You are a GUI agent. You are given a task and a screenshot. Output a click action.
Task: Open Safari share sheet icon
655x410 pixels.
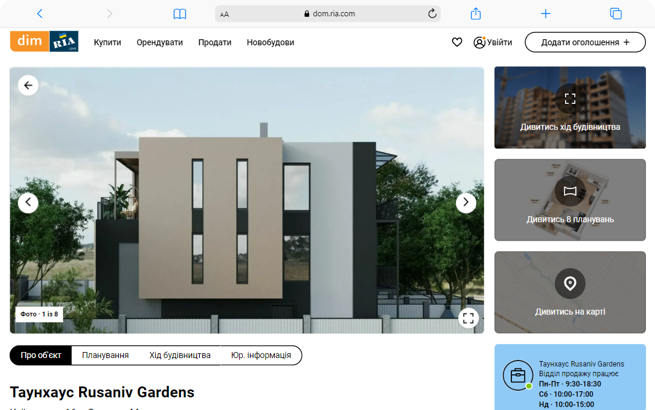tap(475, 13)
